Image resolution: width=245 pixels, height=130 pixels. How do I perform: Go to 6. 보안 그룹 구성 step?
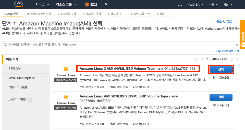click(x=140, y=14)
